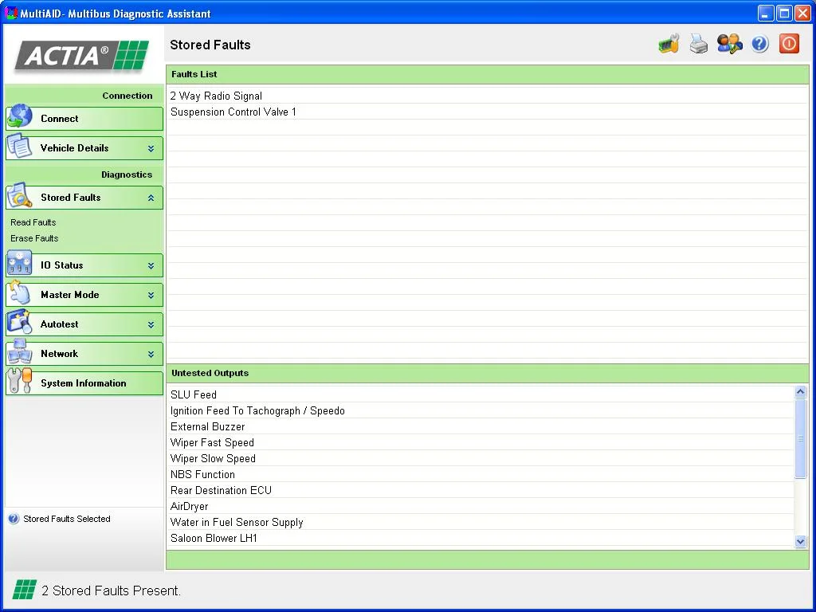
Task: Print the stored faults via the printer icon
Action: click(x=698, y=44)
